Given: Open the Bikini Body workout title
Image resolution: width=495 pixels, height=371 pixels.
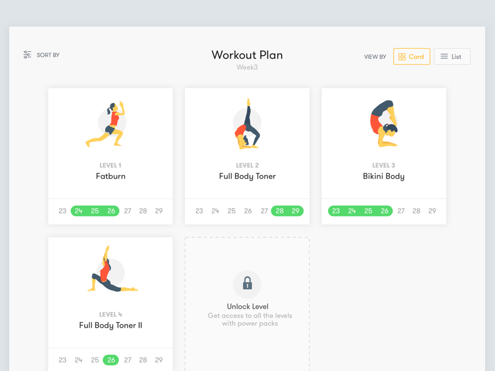Looking at the screenshot, I should [x=384, y=176].
